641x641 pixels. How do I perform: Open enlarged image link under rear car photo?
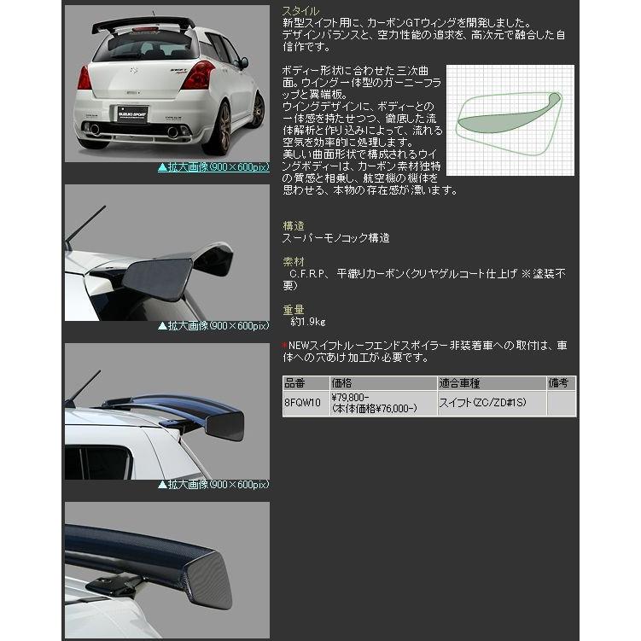coord(213,167)
